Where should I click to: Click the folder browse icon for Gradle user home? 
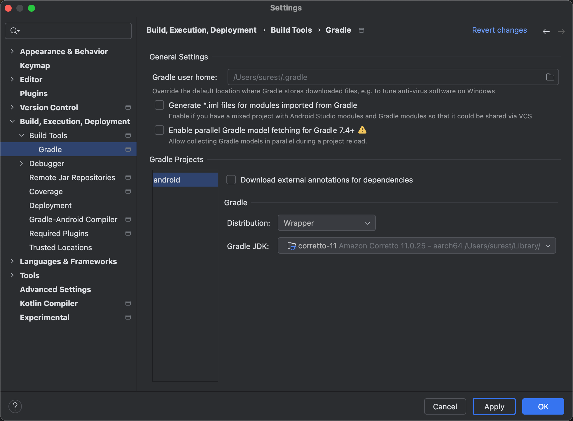(550, 77)
